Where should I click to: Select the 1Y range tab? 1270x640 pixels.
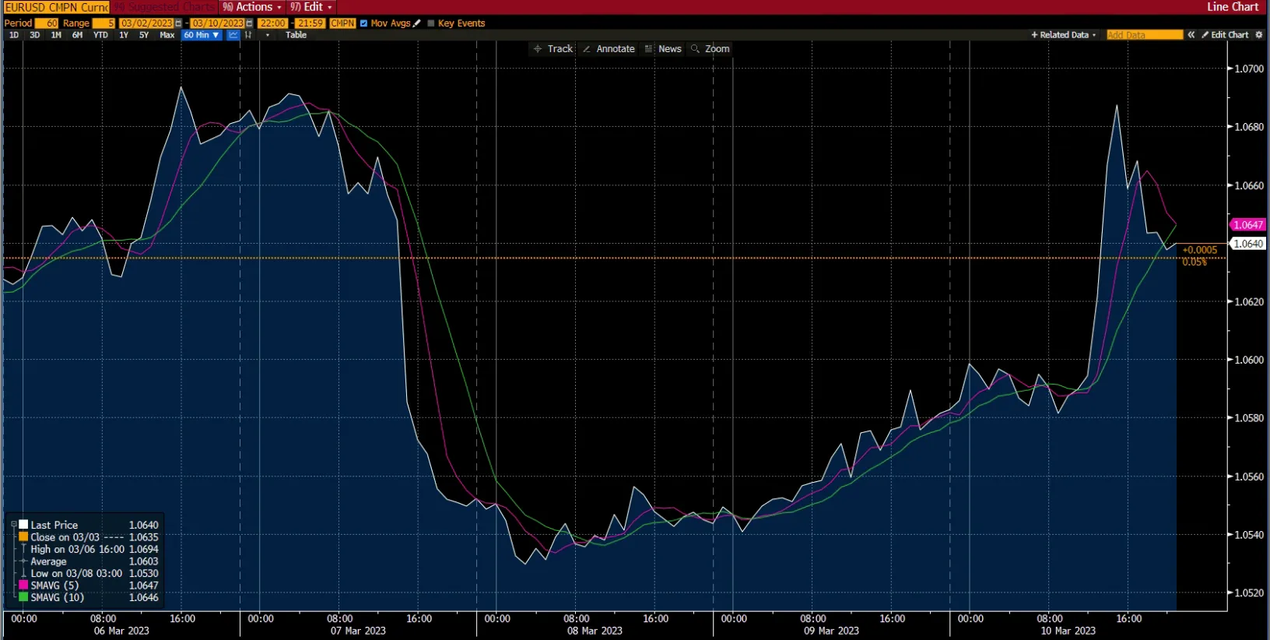click(x=124, y=35)
